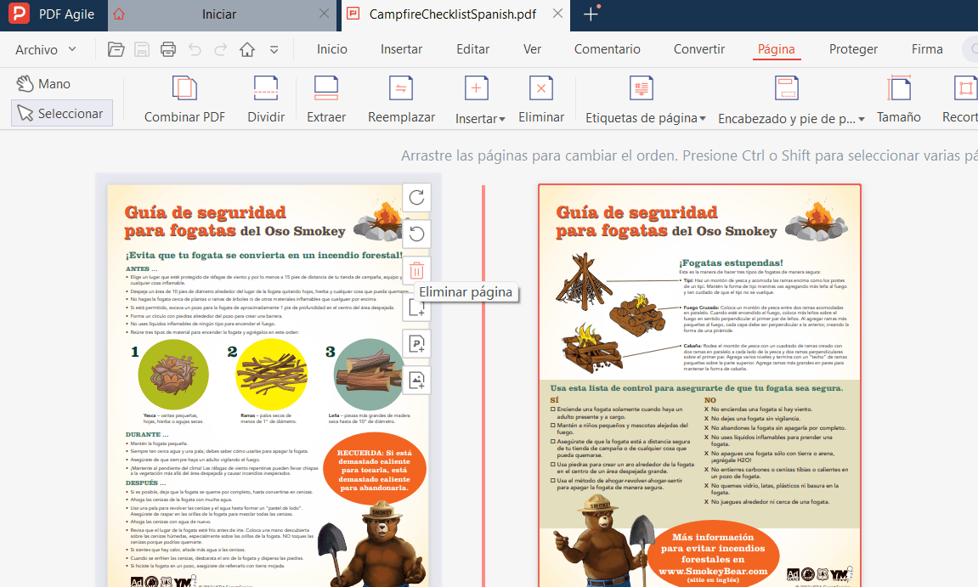Click the print icon in quick access toolbar
Viewport: 978px width, 587px height.
[167, 49]
